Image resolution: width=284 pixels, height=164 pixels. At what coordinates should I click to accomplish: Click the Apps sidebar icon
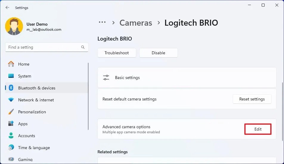(11, 123)
